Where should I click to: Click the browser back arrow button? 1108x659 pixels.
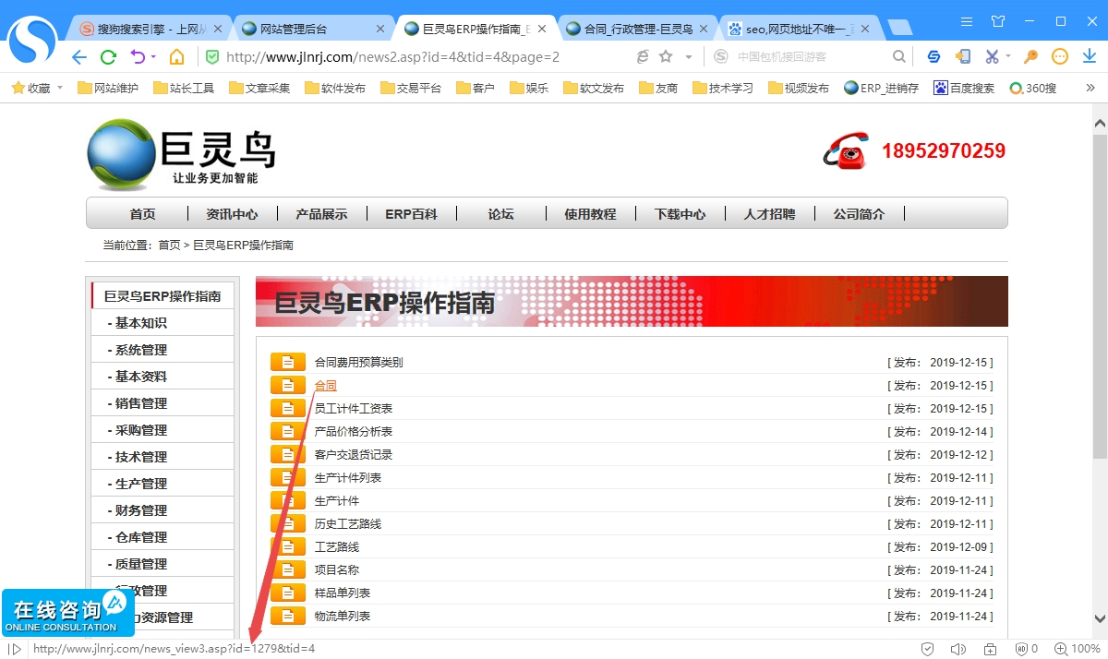coord(79,57)
